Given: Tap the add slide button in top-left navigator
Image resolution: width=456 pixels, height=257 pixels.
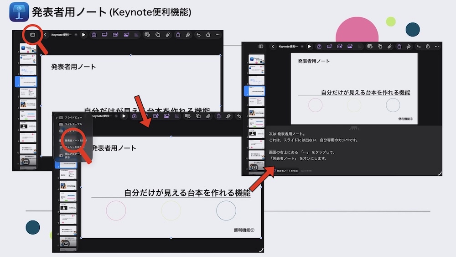Looking at the screenshot, I should point(26,162).
